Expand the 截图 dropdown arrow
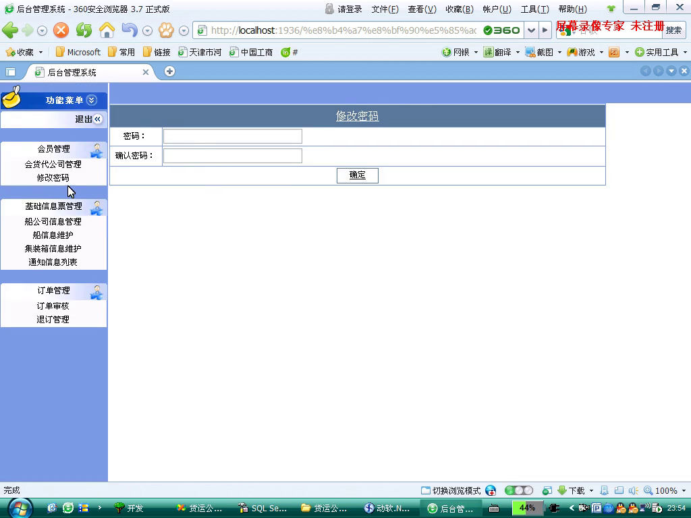The height and width of the screenshot is (518, 691). 559,53
